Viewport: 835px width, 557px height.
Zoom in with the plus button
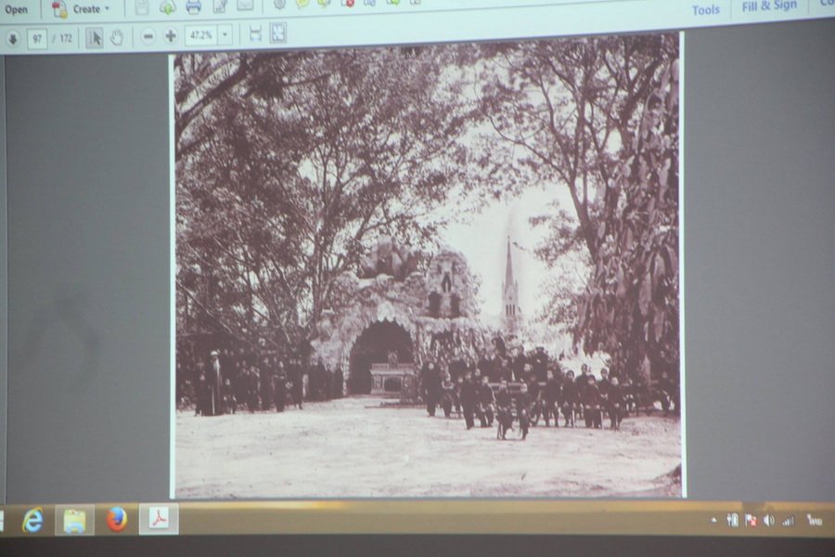click(171, 35)
